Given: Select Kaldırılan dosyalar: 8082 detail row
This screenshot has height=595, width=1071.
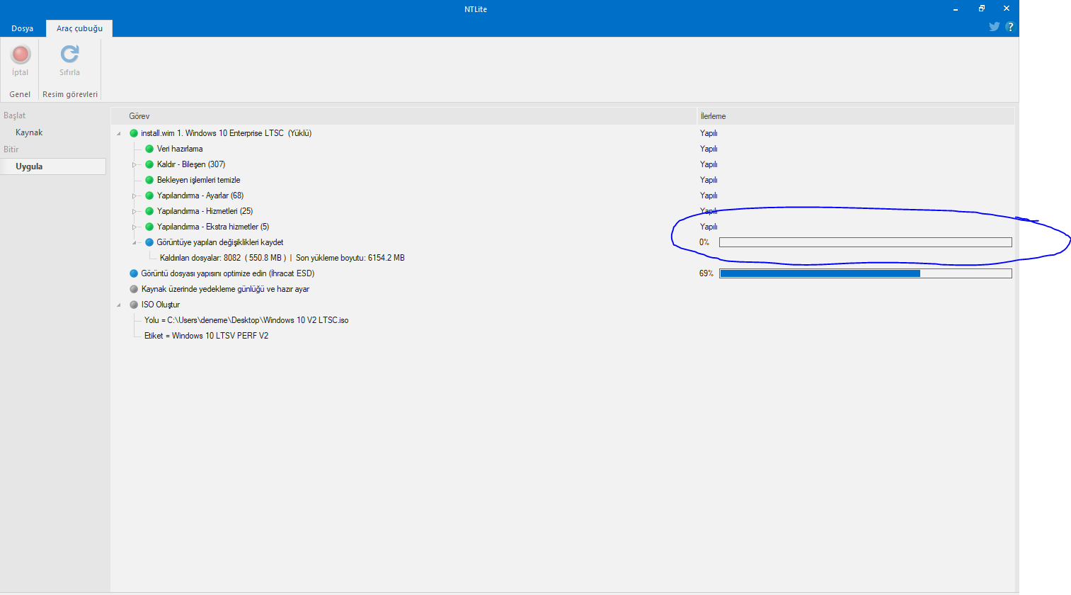Looking at the screenshot, I should click(282, 258).
